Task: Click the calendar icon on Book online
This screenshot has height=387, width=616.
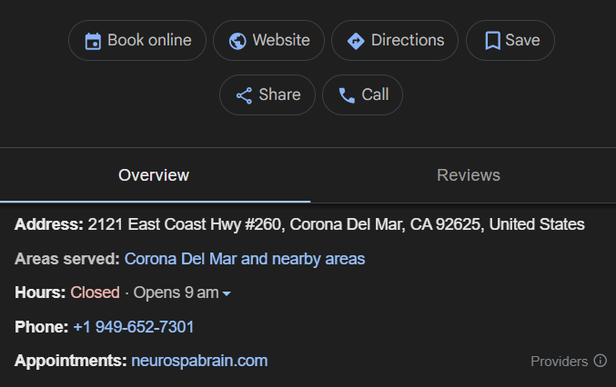Action: [x=93, y=41]
